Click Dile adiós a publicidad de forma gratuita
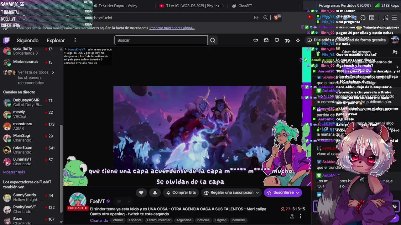The image size is (401, 225). tap(346, 40)
